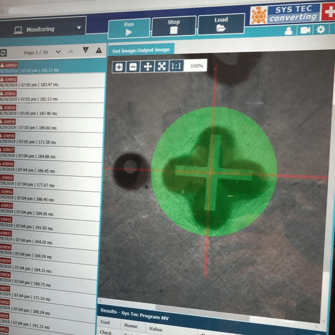The width and height of the screenshot is (335, 335).
Task: Toggle the shield warning filter icon
Action: click(x=86, y=50)
